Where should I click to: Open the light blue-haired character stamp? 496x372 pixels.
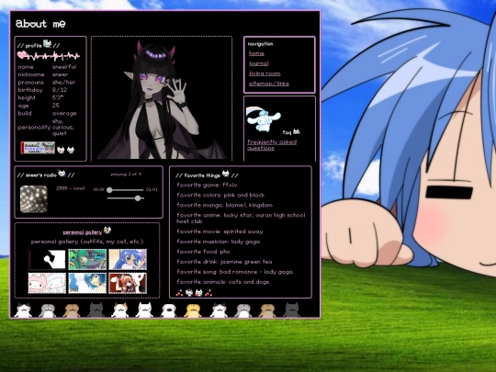coord(87,283)
